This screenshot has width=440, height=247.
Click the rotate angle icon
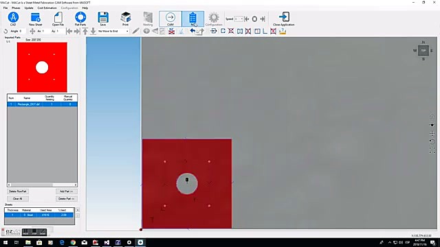[5, 31]
